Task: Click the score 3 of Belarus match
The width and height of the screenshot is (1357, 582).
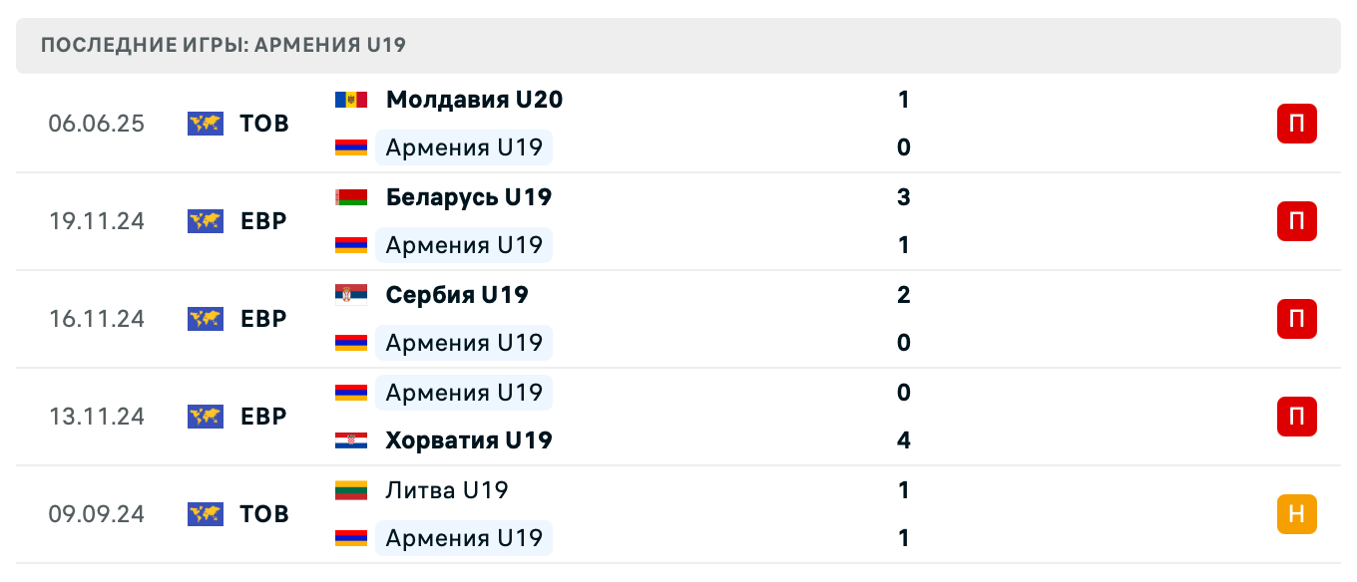Action: [x=903, y=197]
